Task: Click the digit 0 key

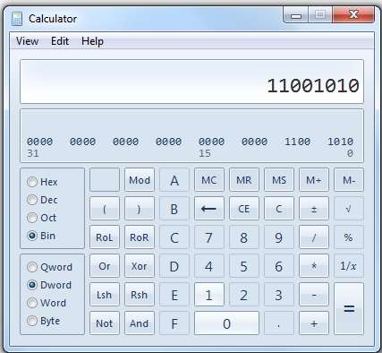Action: pos(226,323)
